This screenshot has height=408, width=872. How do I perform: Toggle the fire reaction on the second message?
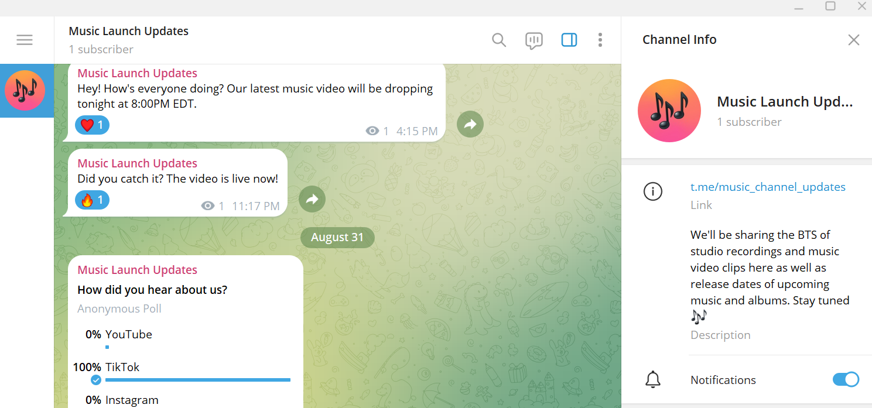92,200
